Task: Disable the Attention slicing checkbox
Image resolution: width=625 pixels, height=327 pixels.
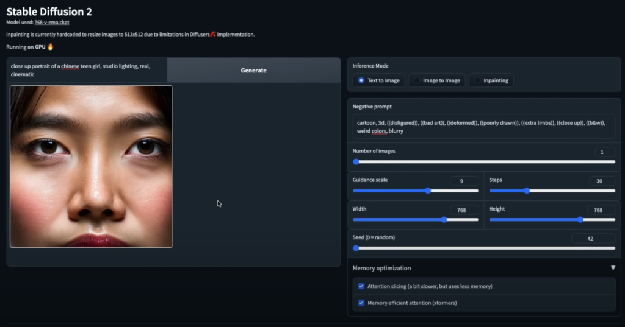Action: (x=361, y=286)
